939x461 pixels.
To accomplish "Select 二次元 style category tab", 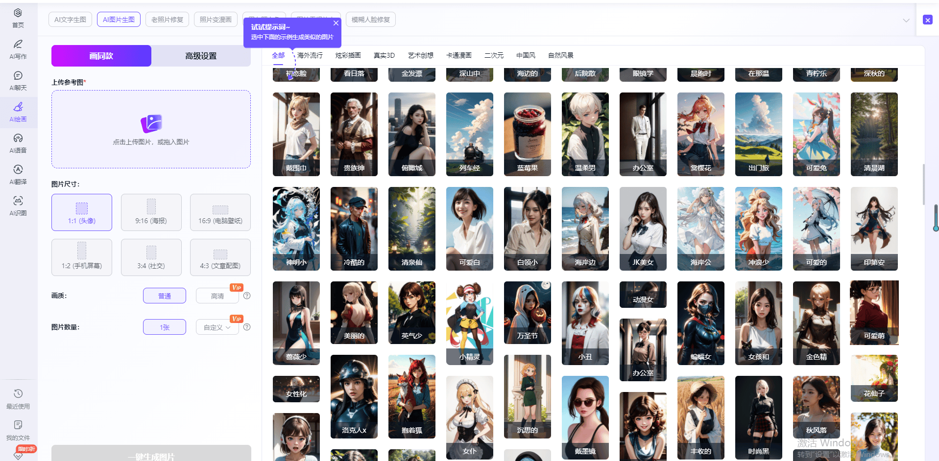I will pos(493,55).
